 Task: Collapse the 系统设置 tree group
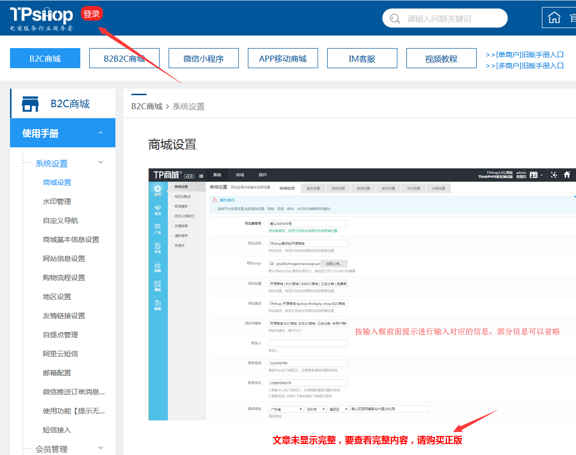[100, 163]
